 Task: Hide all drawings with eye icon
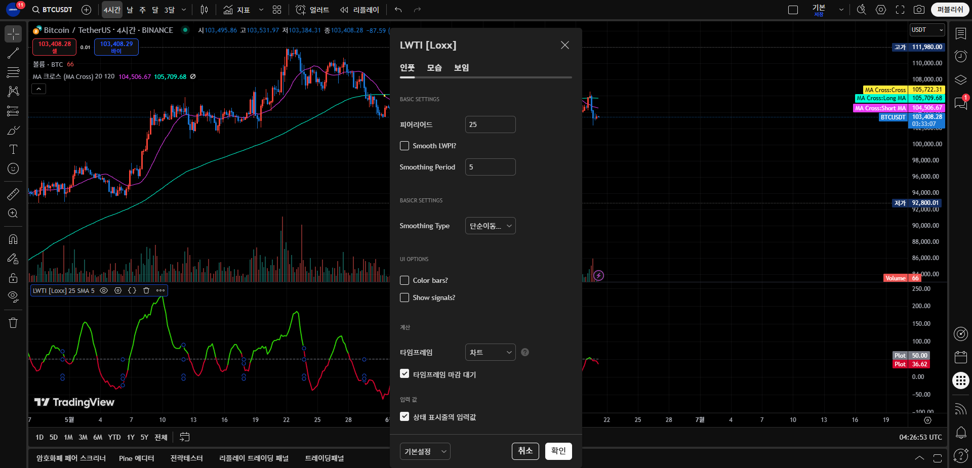[x=13, y=297]
